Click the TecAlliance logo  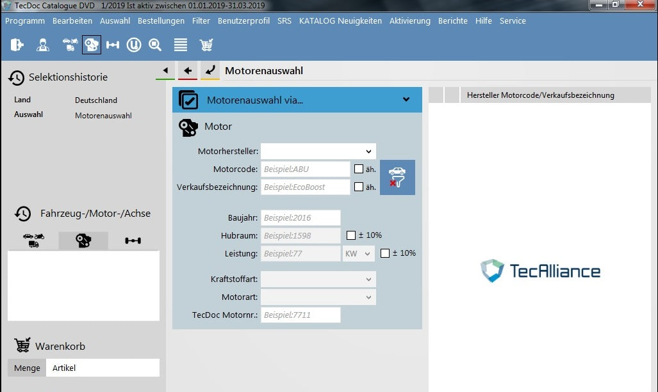541,270
